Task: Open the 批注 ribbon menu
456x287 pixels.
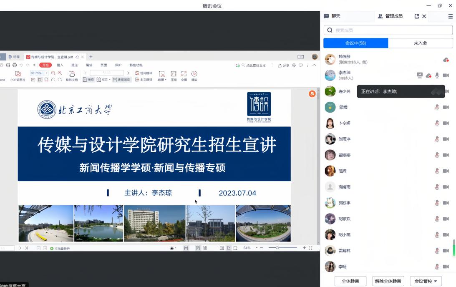Action: point(75,65)
